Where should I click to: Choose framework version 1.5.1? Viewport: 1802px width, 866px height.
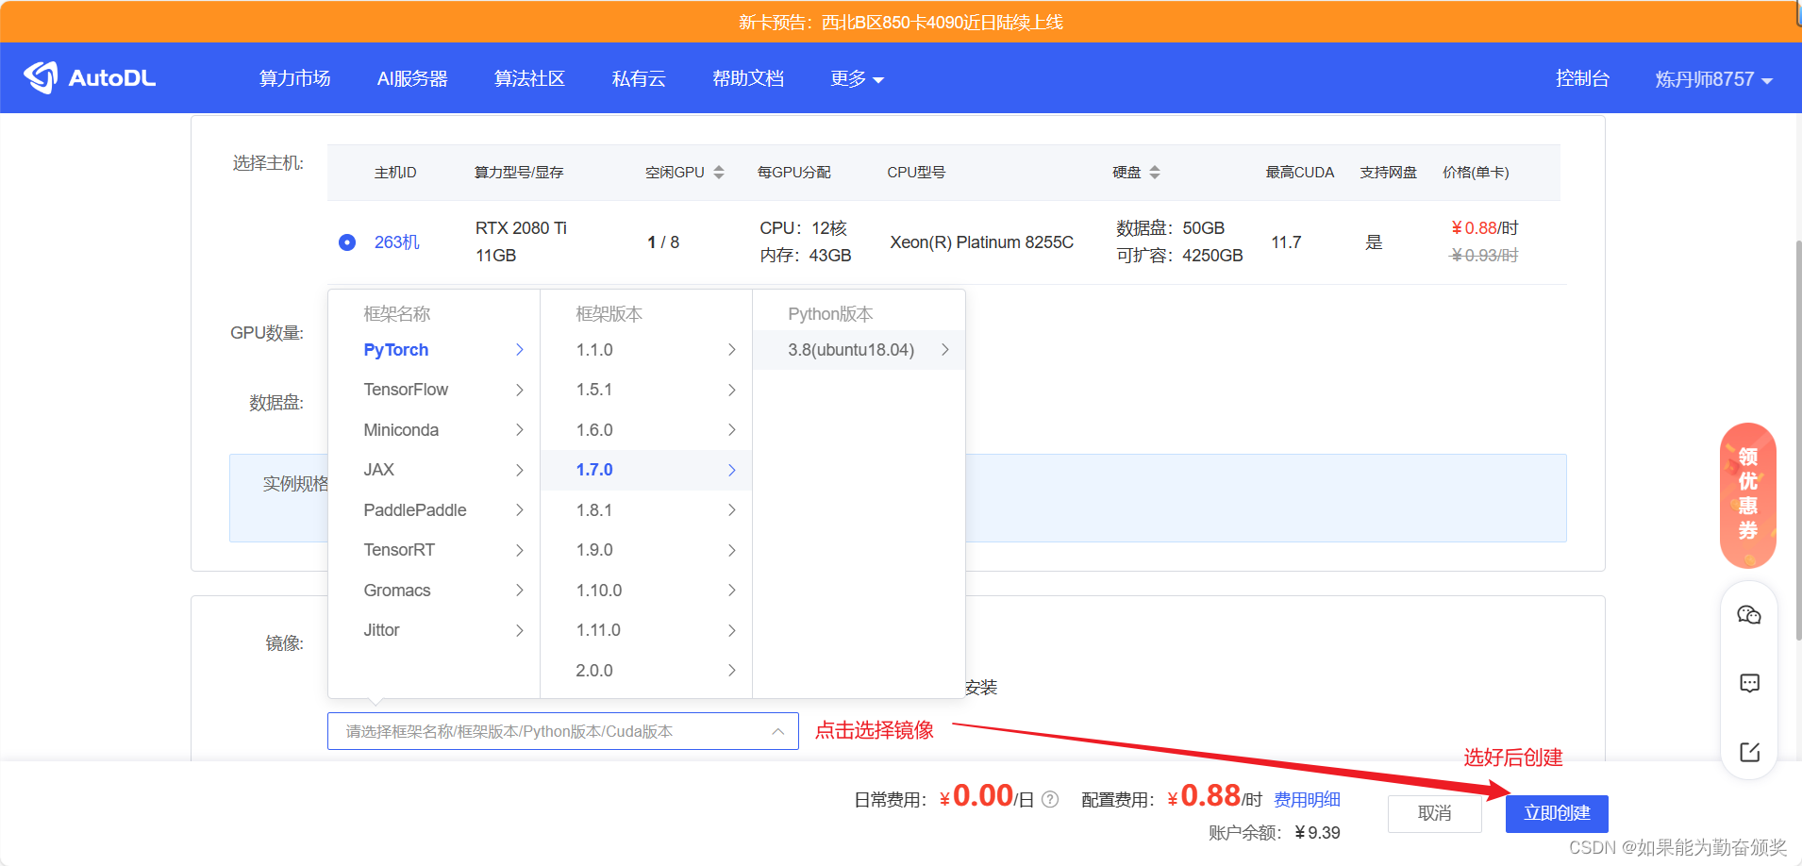(x=646, y=390)
